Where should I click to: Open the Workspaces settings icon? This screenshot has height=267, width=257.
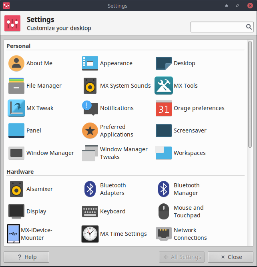coord(163,153)
